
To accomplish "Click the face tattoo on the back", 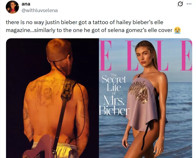I will pos(48,93).
